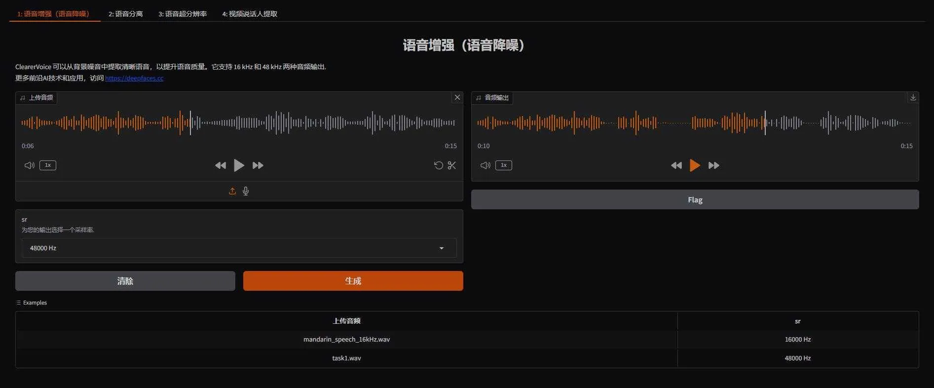The image size is (934, 388).
Task: Expand sample rate options via arrow
Action: coord(442,248)
